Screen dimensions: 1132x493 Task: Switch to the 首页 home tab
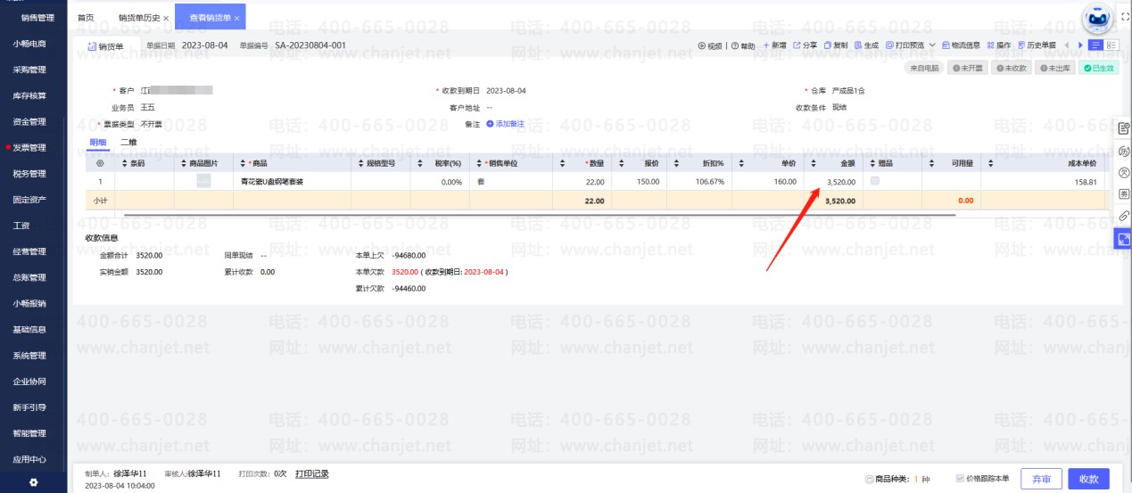pos(86,18)
